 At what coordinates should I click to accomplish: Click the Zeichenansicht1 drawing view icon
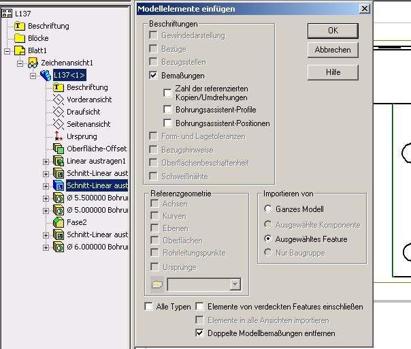pos(33,63)
